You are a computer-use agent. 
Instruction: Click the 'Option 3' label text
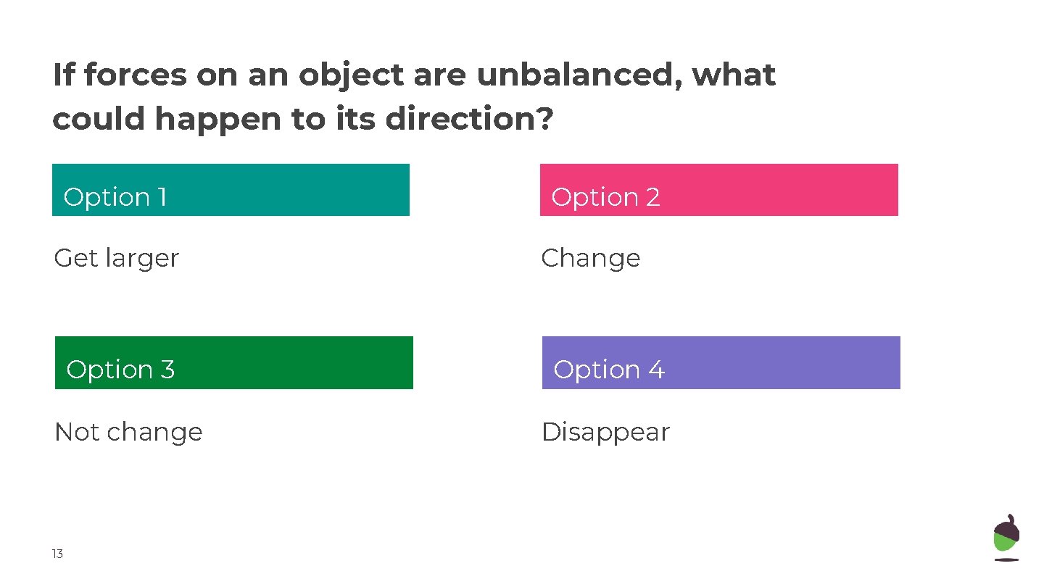click(x=120, y=370)
